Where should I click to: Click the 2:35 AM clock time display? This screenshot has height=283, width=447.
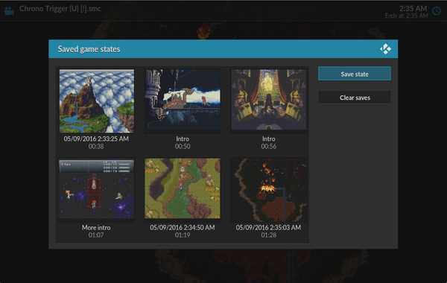pos(413,8)
